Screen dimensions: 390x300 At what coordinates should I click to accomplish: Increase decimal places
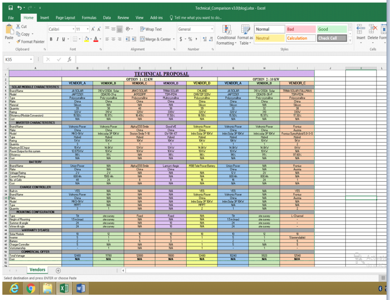204,39
